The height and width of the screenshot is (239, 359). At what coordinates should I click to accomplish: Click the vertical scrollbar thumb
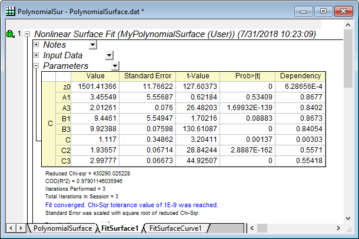point(348,58)
